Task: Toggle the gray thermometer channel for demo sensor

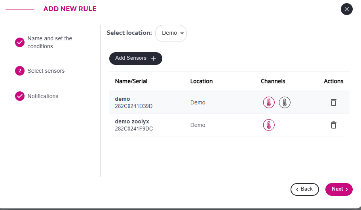Action: [285, 103]
